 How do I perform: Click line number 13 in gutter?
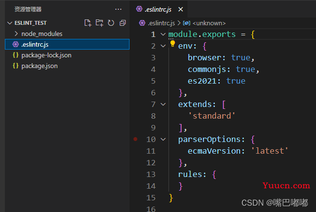click(151, 175)
